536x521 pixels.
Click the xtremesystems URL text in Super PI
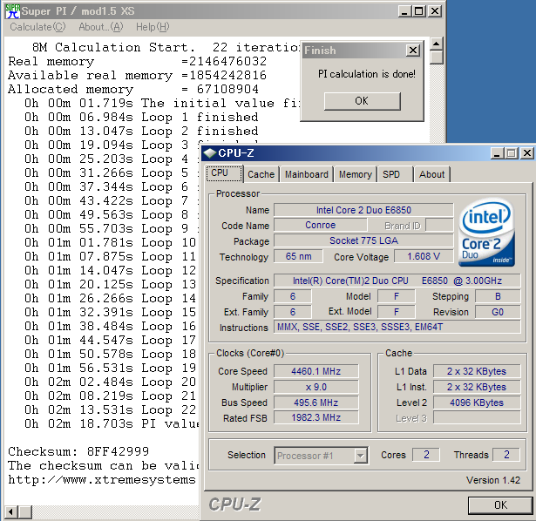(x=102, y=480)
